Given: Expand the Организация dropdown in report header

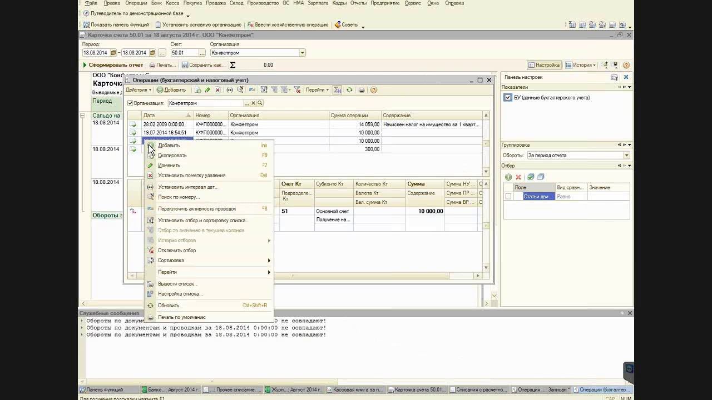Looking at the screenshot, I should tap(303, 53).
